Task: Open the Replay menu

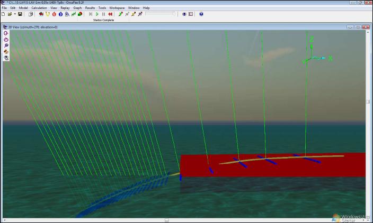Action: pyautogui.click(x=65, y=8)
